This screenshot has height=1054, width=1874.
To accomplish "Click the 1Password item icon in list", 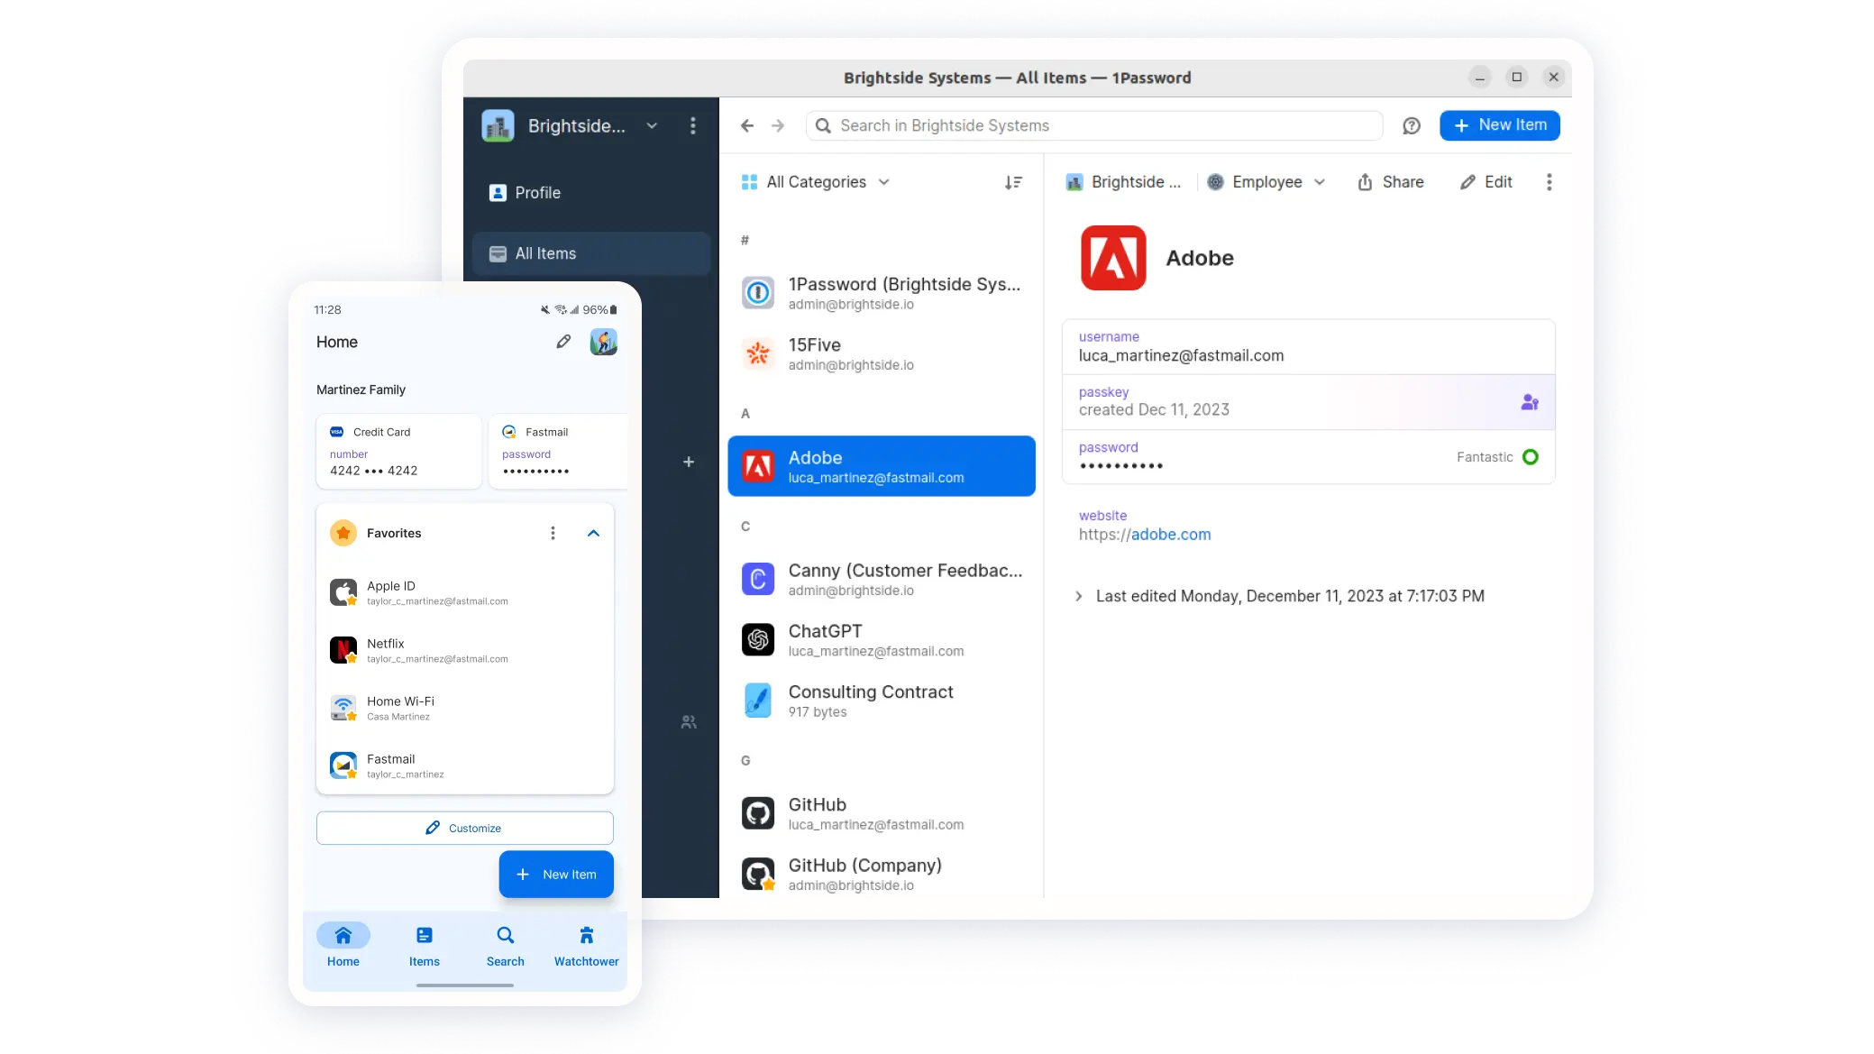I will point(757,292).
